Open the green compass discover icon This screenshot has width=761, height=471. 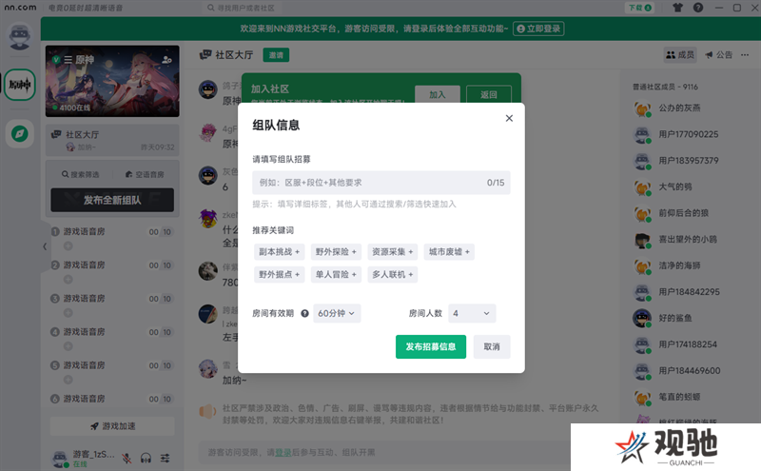pyautogui.click(x=20, y=133)
